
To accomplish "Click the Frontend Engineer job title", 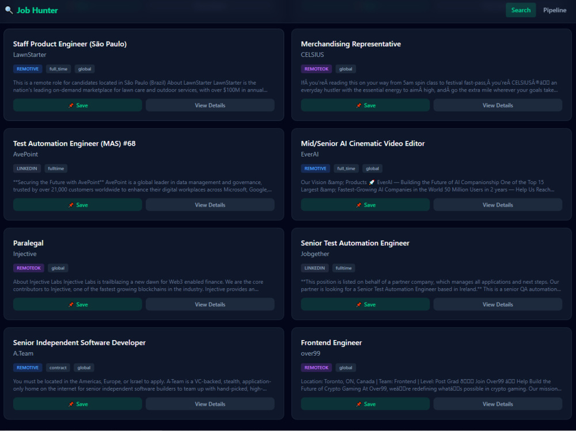I will click(x=331, y=342).
